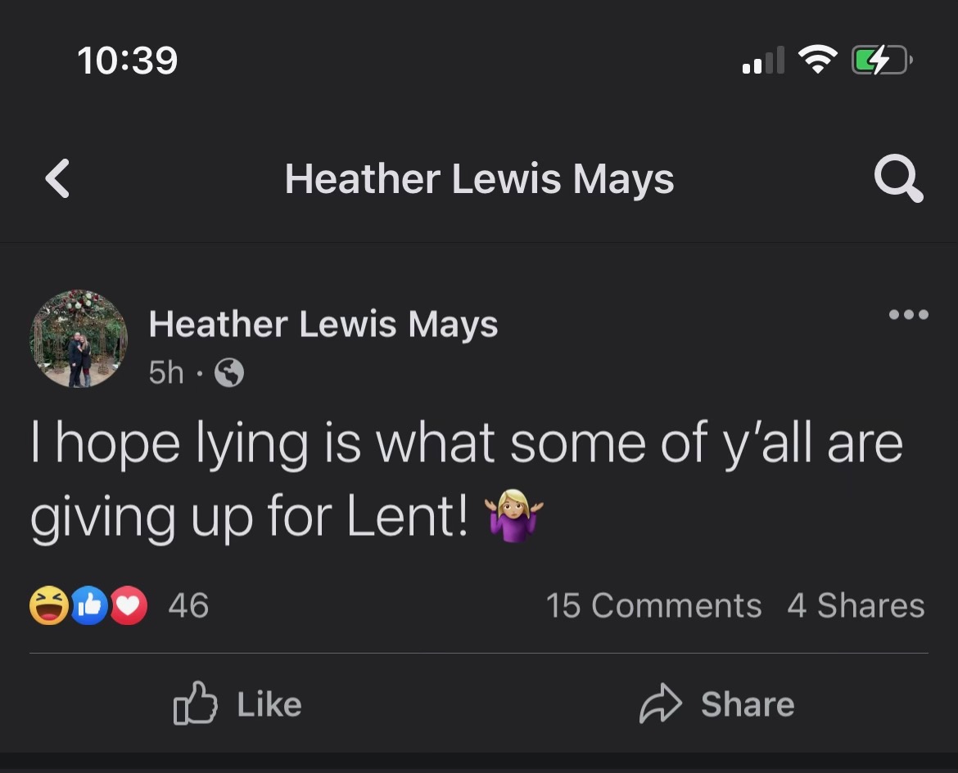
Task: Open the three-dot post options menu
Action: (909, 314)
